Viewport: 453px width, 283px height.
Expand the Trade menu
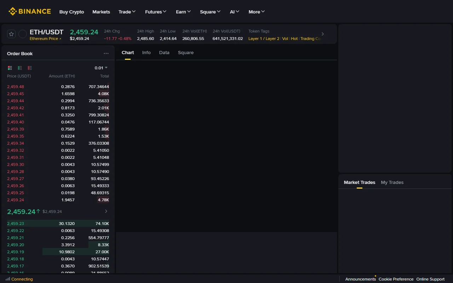coord(127,12)
